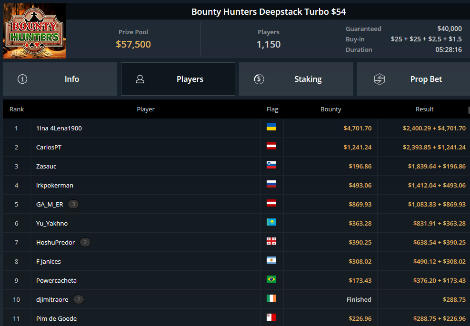Click the Finished status for djimitraore
The height and width of the screenshot is (326, 470).
pos(359,300)
